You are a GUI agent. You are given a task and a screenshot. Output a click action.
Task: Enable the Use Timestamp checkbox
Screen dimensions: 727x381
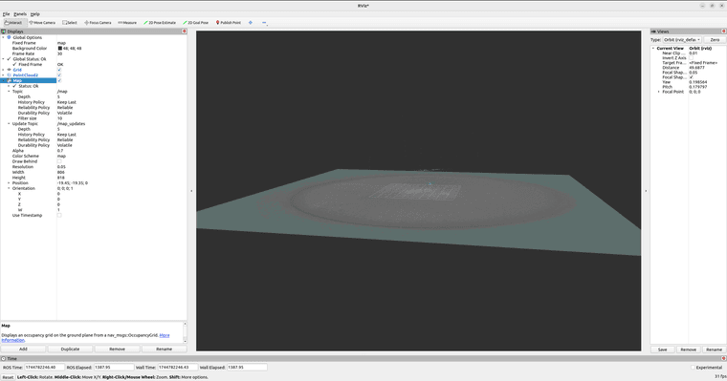tap(59, 215)
